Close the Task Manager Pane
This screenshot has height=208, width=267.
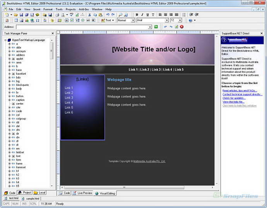(x=53, y=34)
